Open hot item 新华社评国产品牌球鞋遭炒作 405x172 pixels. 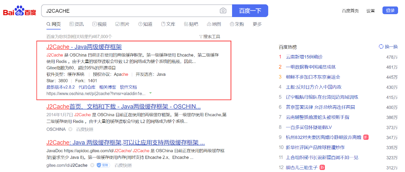(x=315, y=147)
